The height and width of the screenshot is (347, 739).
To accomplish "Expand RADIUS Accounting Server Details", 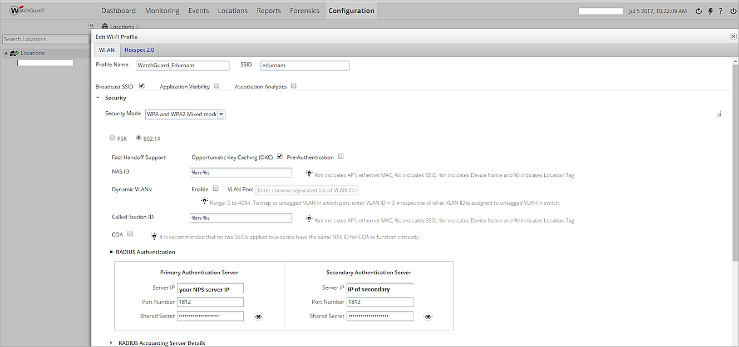I will tap(111, 343).
